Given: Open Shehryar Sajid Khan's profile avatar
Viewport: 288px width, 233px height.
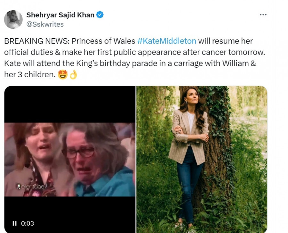Looking at the screenshot, I should click(x=13, y=20).
